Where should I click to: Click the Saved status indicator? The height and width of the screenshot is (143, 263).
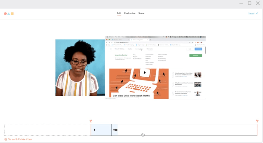point(253,14)
